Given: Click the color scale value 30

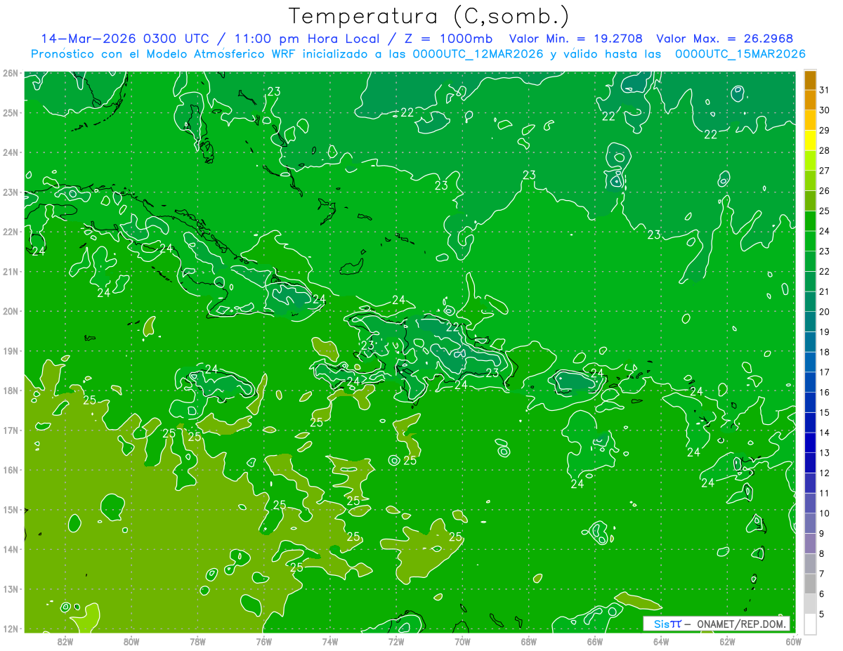Looking at the screenshot, I should tap(824, 110).
